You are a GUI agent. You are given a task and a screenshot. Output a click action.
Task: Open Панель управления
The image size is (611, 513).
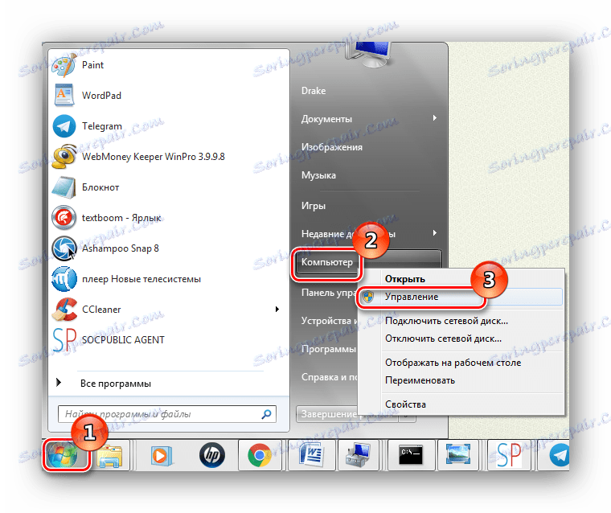(330, 293)
